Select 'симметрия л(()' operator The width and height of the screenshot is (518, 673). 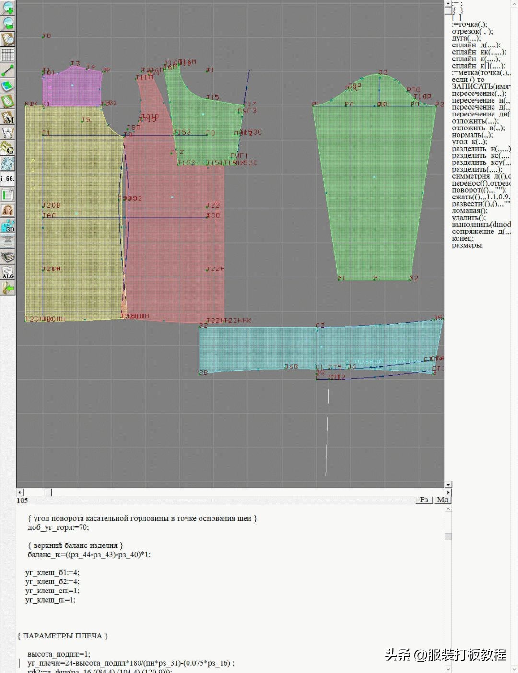coord(482,176)
